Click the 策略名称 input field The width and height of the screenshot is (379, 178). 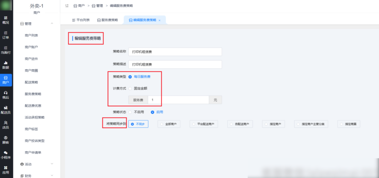click(175, 52)
